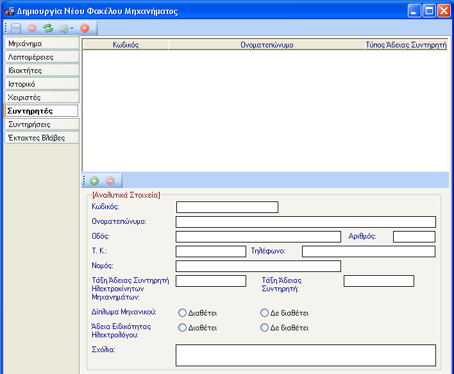
Task: Open the Ιδιοκτήτες tab
Action: coord(42,71)
